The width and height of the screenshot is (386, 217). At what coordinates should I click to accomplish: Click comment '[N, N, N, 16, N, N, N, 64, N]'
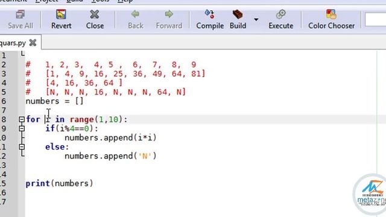(115, 92)
